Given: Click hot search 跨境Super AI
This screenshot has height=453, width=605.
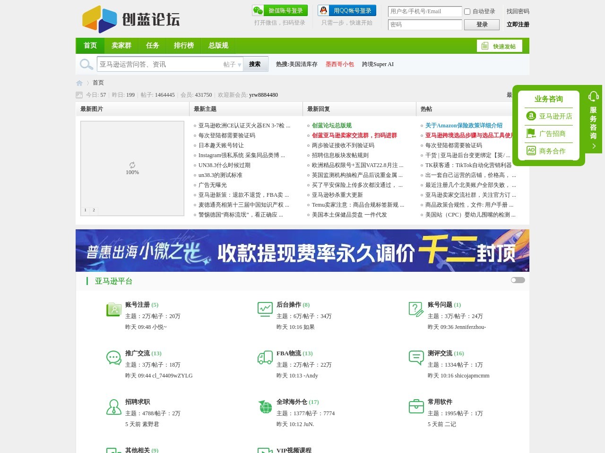Looking at the screenshot, I should [378, 64].
